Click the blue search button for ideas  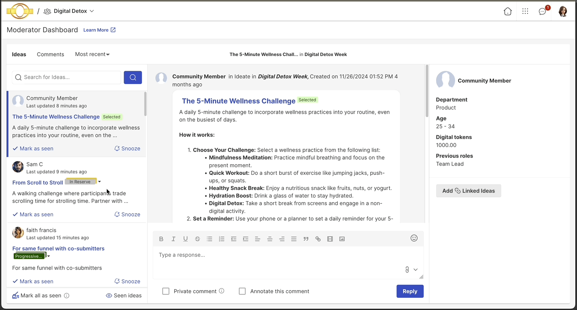pyautogui.click(x=133, y=77)
